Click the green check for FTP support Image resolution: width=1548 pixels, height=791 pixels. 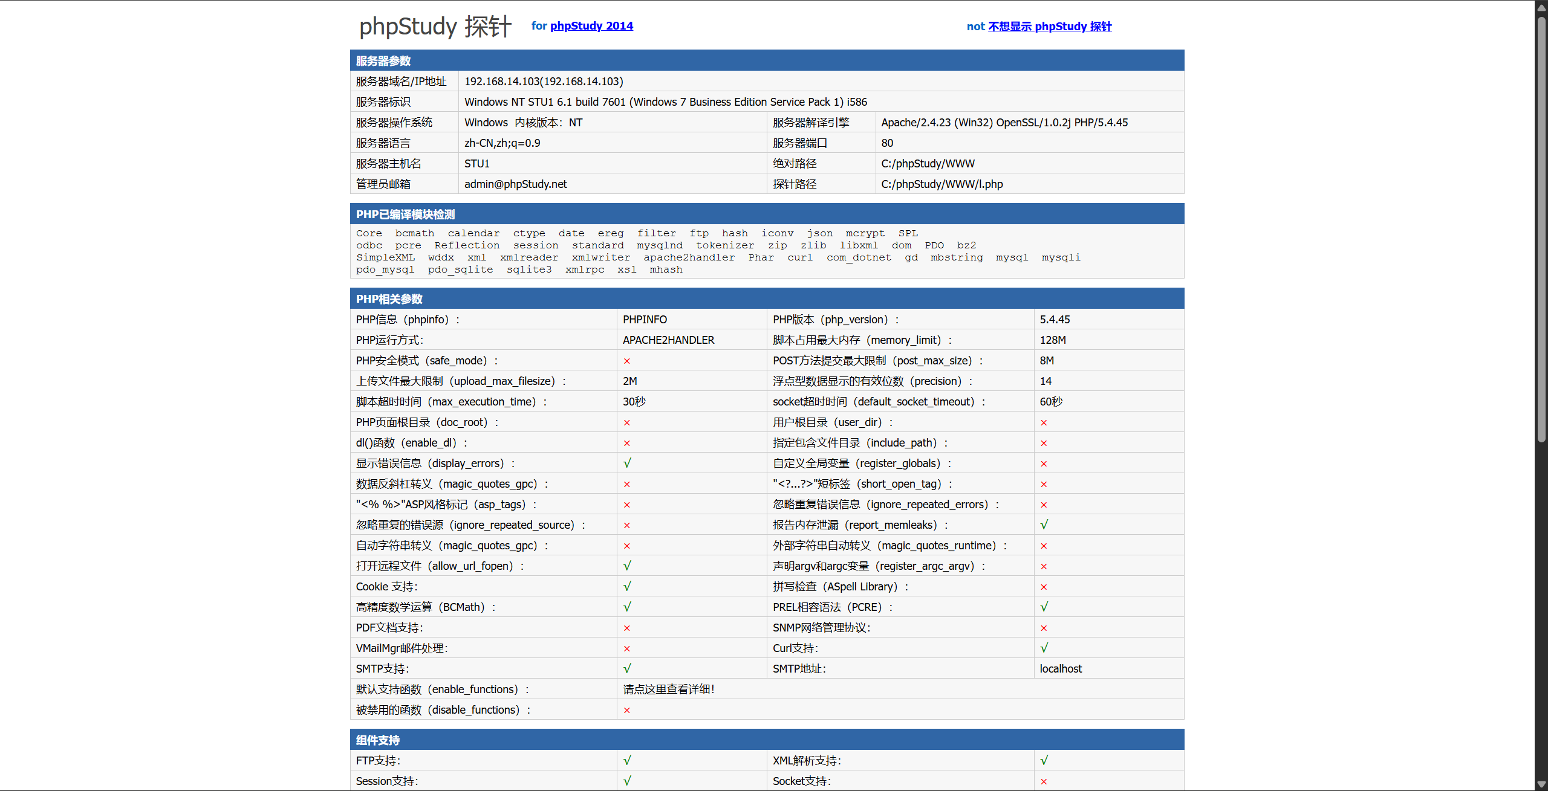pos(627,761)
